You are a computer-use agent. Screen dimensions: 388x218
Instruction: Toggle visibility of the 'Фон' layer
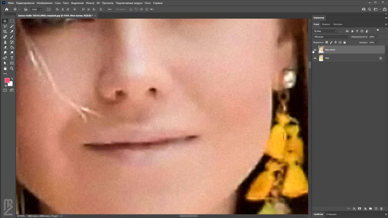315,58
